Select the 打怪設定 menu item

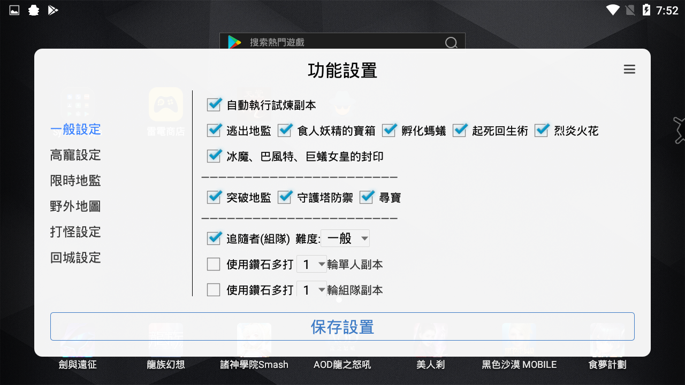coord(75,232)
